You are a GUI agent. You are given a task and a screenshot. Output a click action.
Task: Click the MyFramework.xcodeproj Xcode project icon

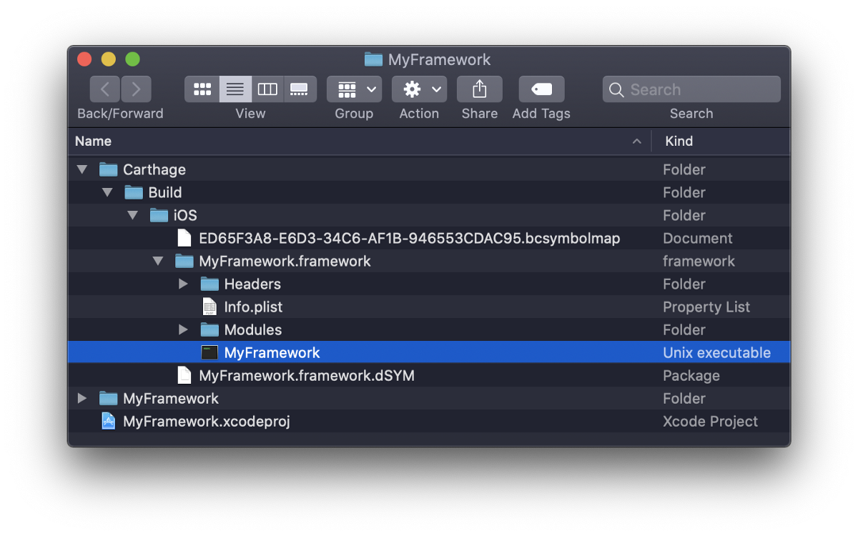107,421
